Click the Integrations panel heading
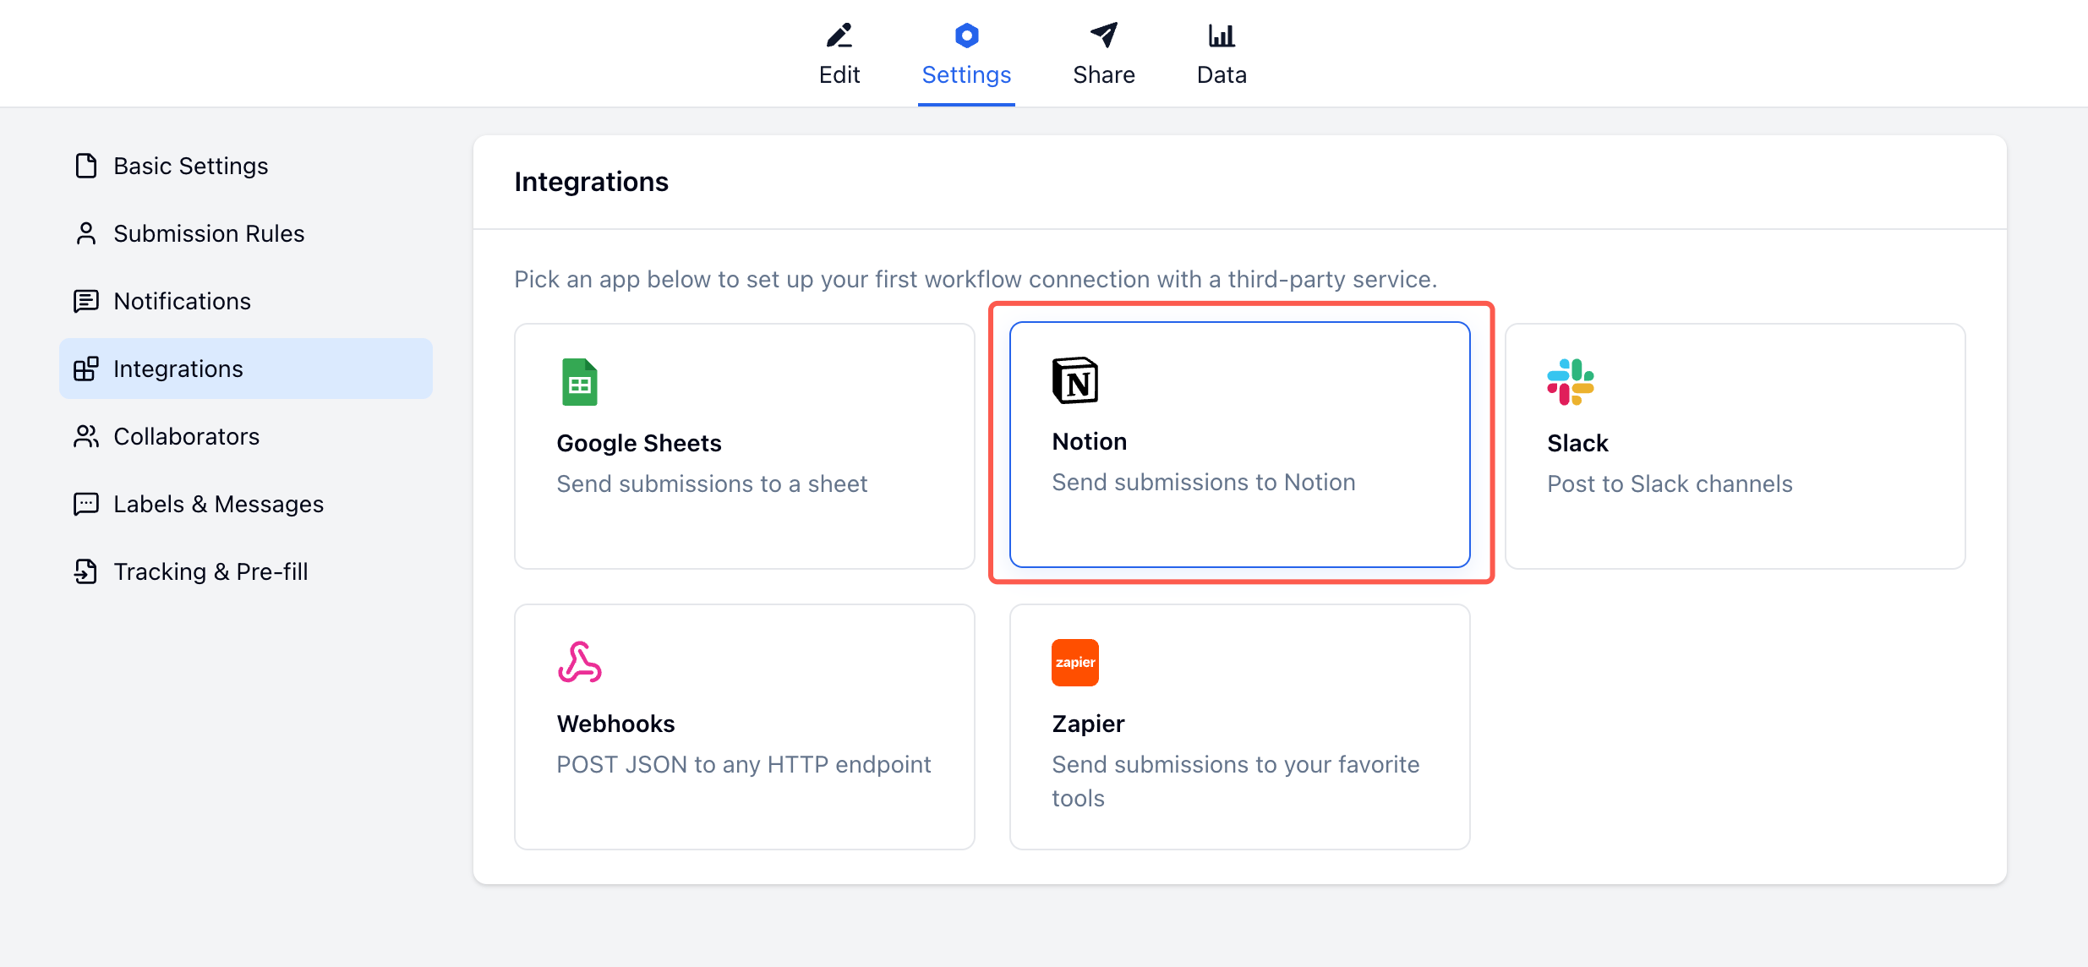Screen dimensions: 2088x967 pyautogui.click(x=591, y=182)
